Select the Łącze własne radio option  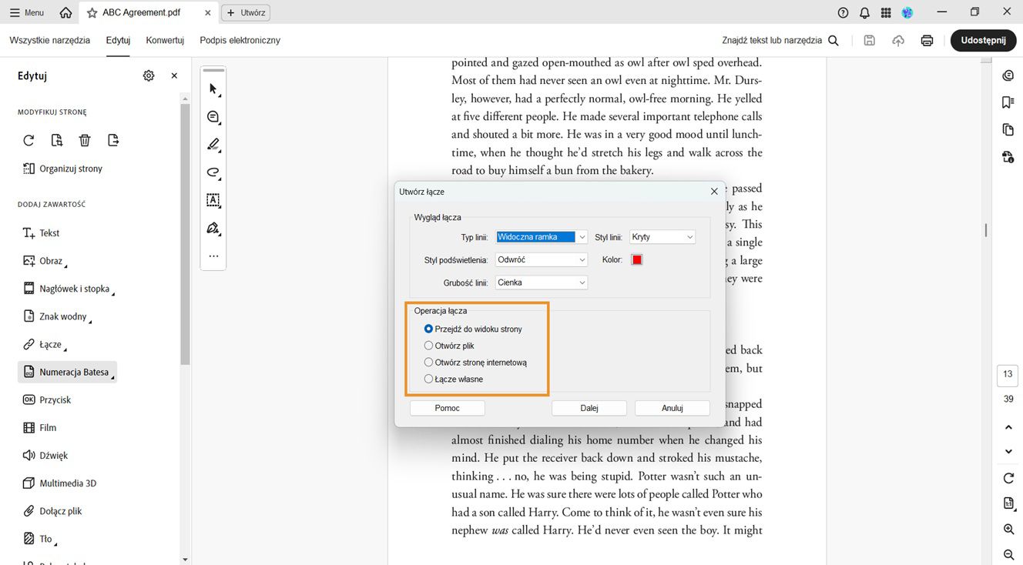[429, 379]
